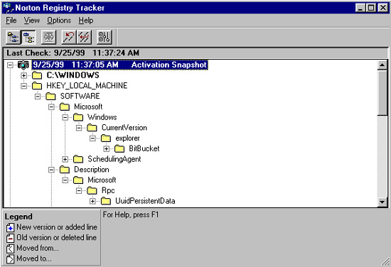Collapse the HKEY_LOCAL_MACHINE node
The height and width of the screenshot is (267, 391).
(23, 86)
